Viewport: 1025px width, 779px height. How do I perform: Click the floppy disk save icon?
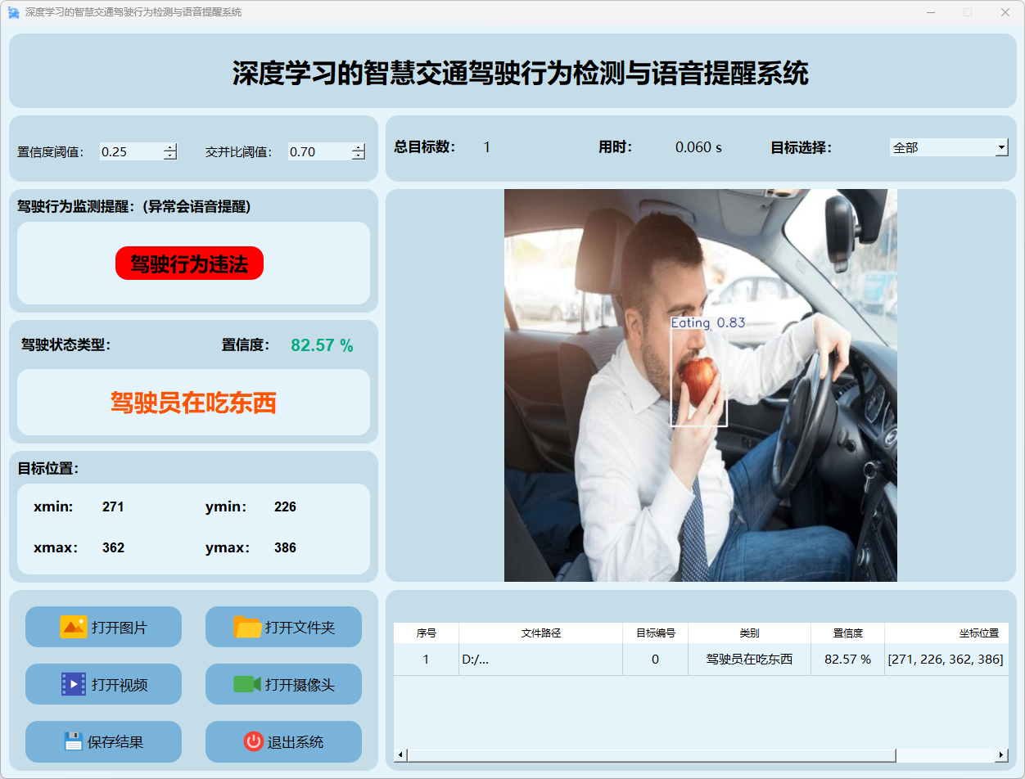point(74,741)
